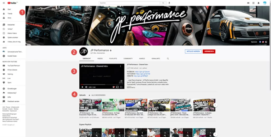Image resolution: width=271 pixels, height=137 pixels.
Task: Click the YouTube logo
Action: [12, 3]
